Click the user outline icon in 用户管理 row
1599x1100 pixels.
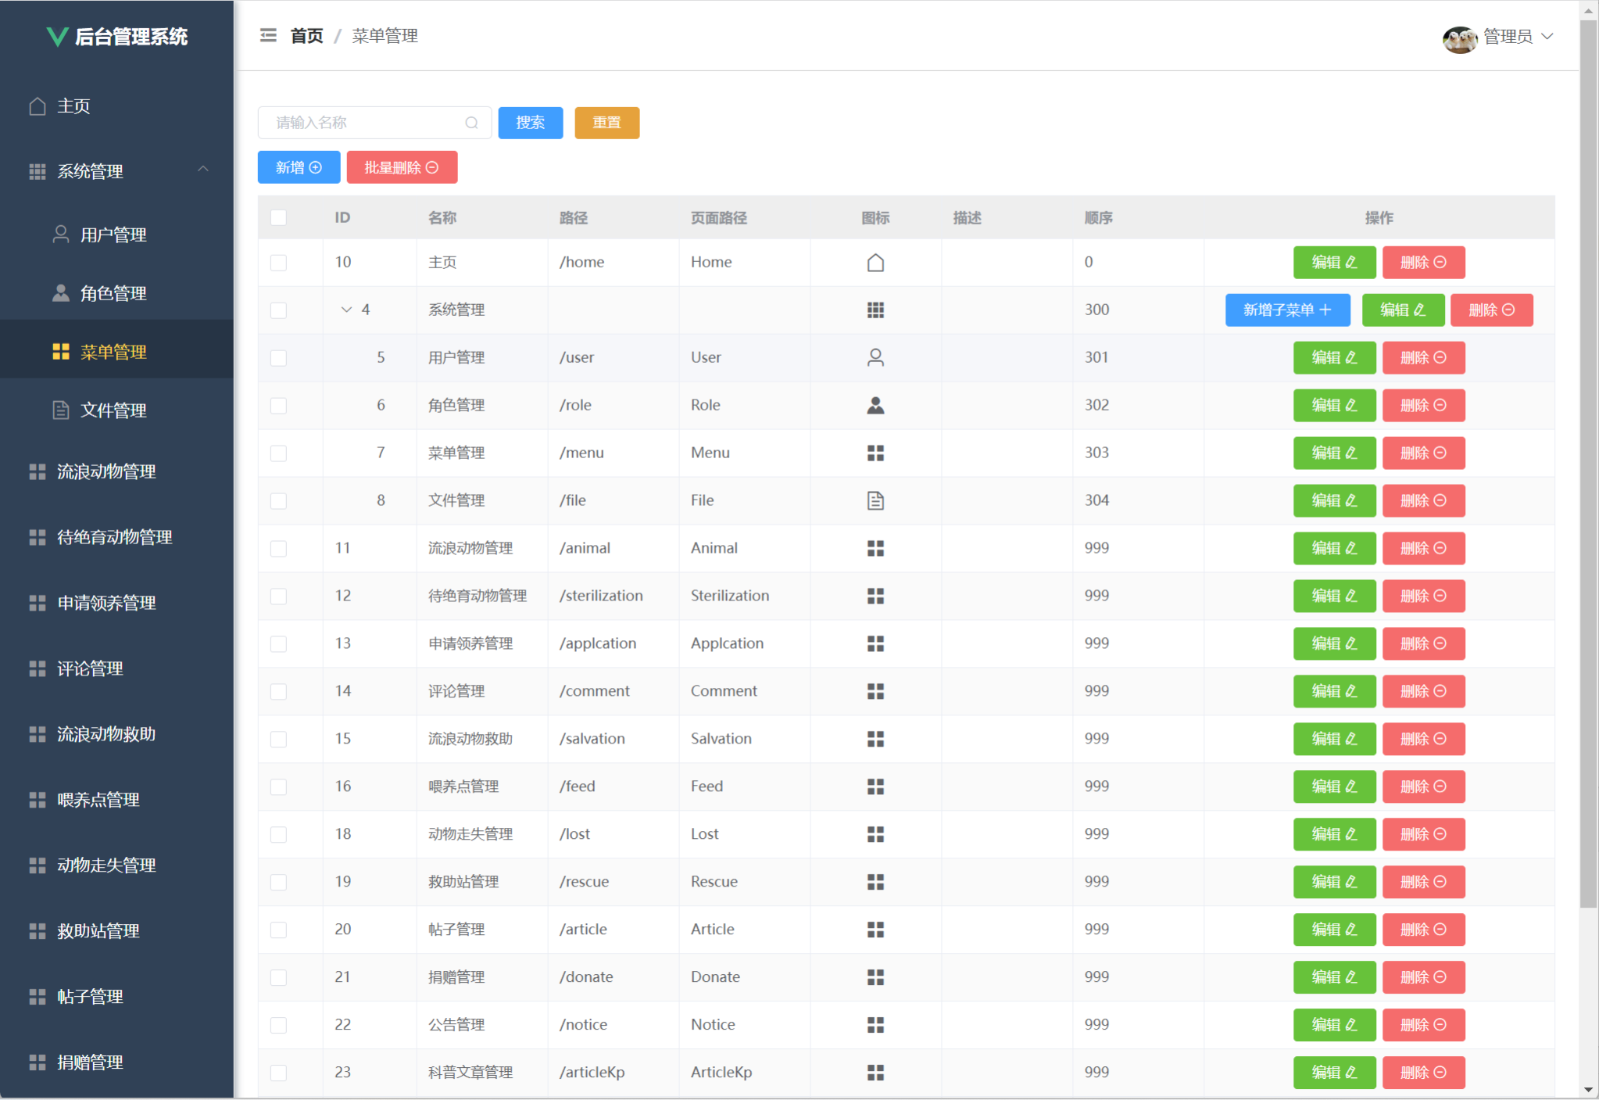click(x=875, y=357)
